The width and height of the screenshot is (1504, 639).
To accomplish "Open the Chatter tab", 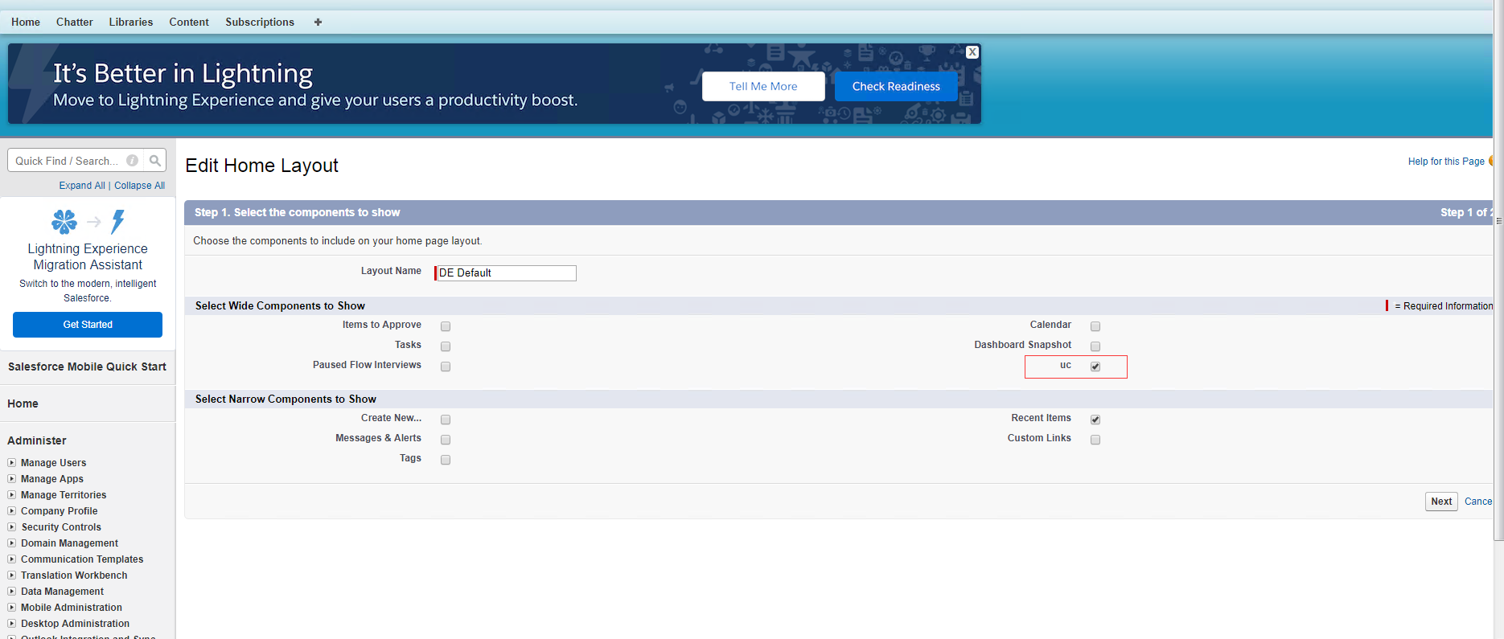I will point(74,23).
